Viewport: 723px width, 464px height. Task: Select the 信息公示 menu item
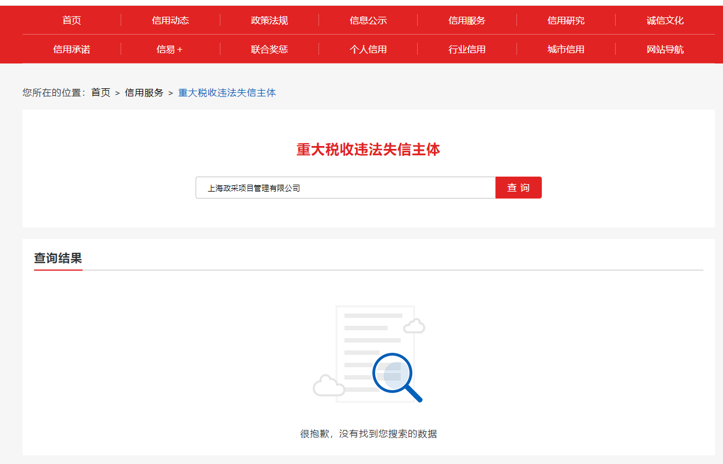368,20
